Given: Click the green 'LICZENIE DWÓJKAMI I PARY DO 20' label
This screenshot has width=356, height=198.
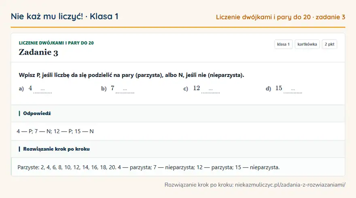Looking at the screenshot, I should [56, 43].
